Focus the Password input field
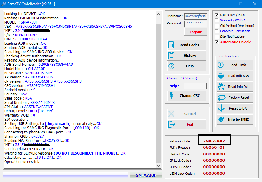Image resolution: width=262 pixels, height=182 pixels. click(x=196, y=24)
